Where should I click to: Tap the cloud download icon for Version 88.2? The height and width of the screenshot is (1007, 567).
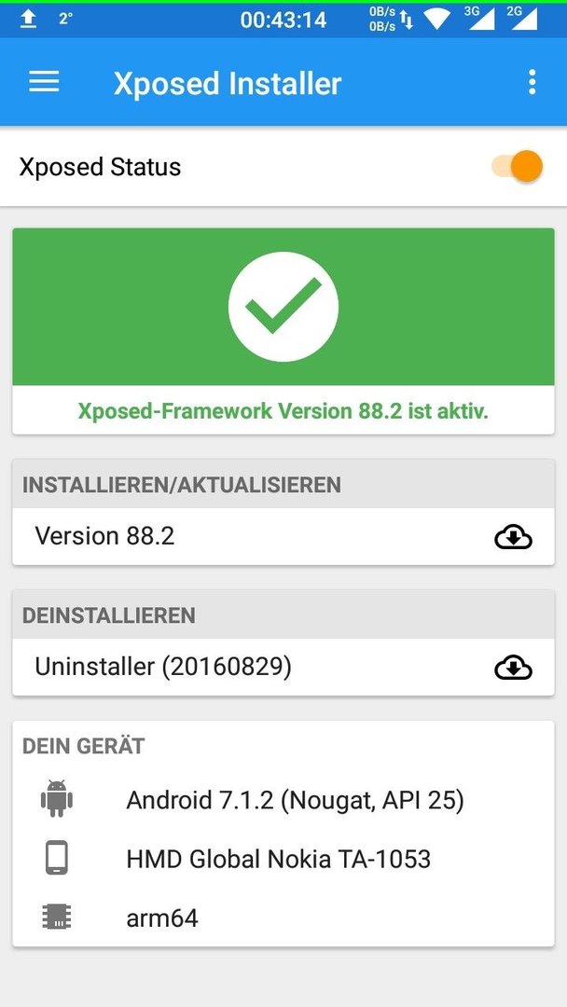[513, 537]
